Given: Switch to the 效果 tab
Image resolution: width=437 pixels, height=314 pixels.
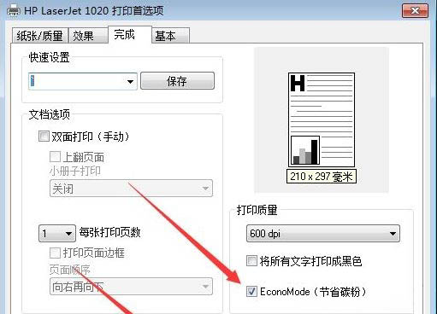Looking at the screenshot, I should pos(88,36).
